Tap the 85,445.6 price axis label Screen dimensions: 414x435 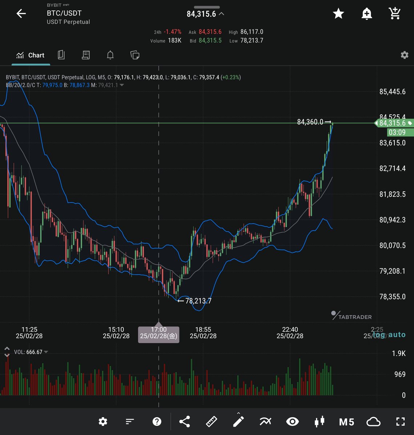393,92
